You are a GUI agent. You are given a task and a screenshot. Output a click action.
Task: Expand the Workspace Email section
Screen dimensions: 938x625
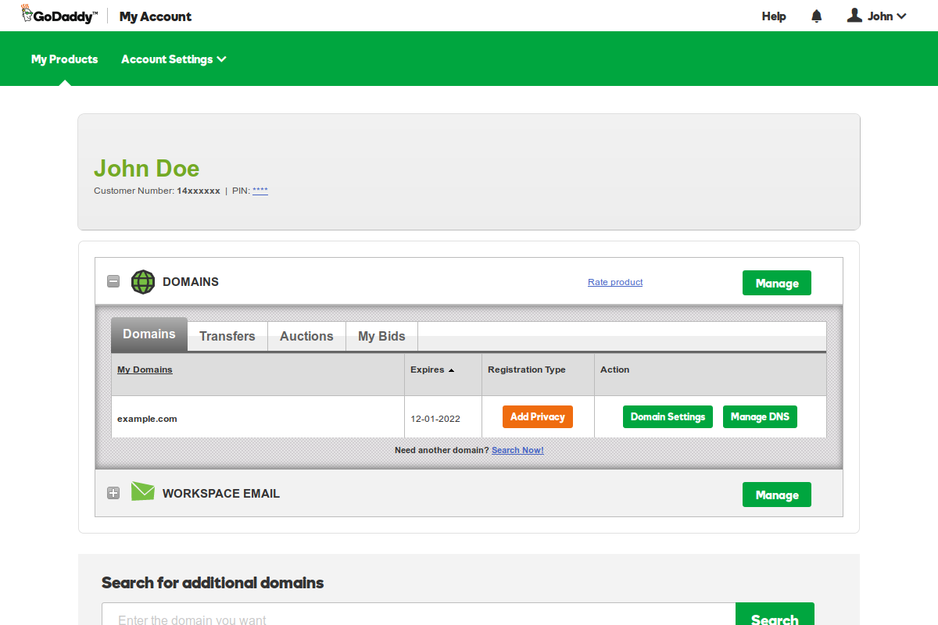[113, 493]
